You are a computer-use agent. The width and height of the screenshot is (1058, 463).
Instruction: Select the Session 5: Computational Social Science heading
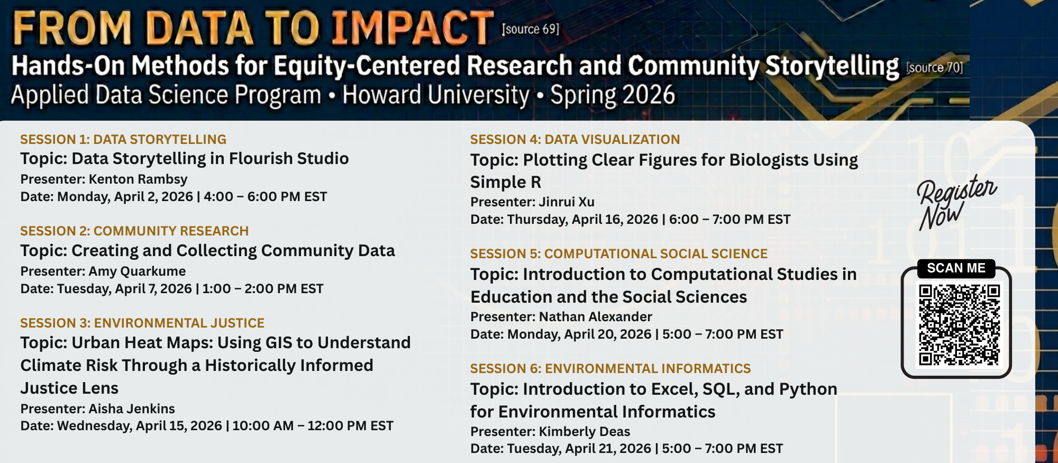pos(618,253)
